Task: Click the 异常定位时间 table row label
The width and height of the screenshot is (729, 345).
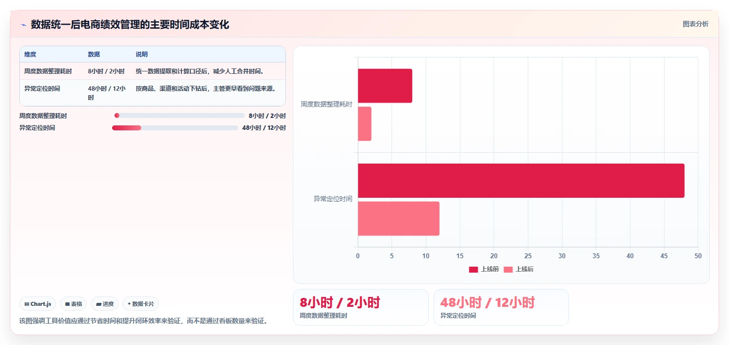Action: point(42,89)
